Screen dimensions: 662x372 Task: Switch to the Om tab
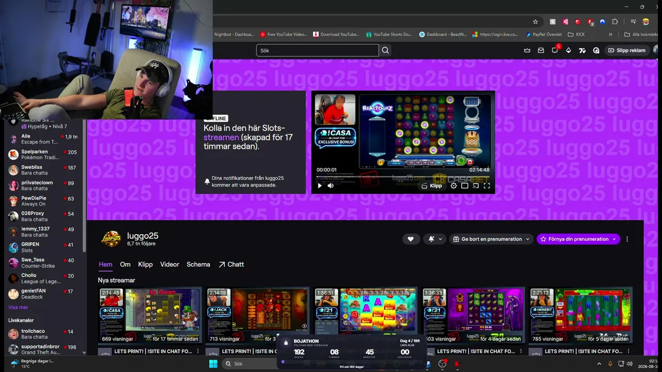coord(125,265)
